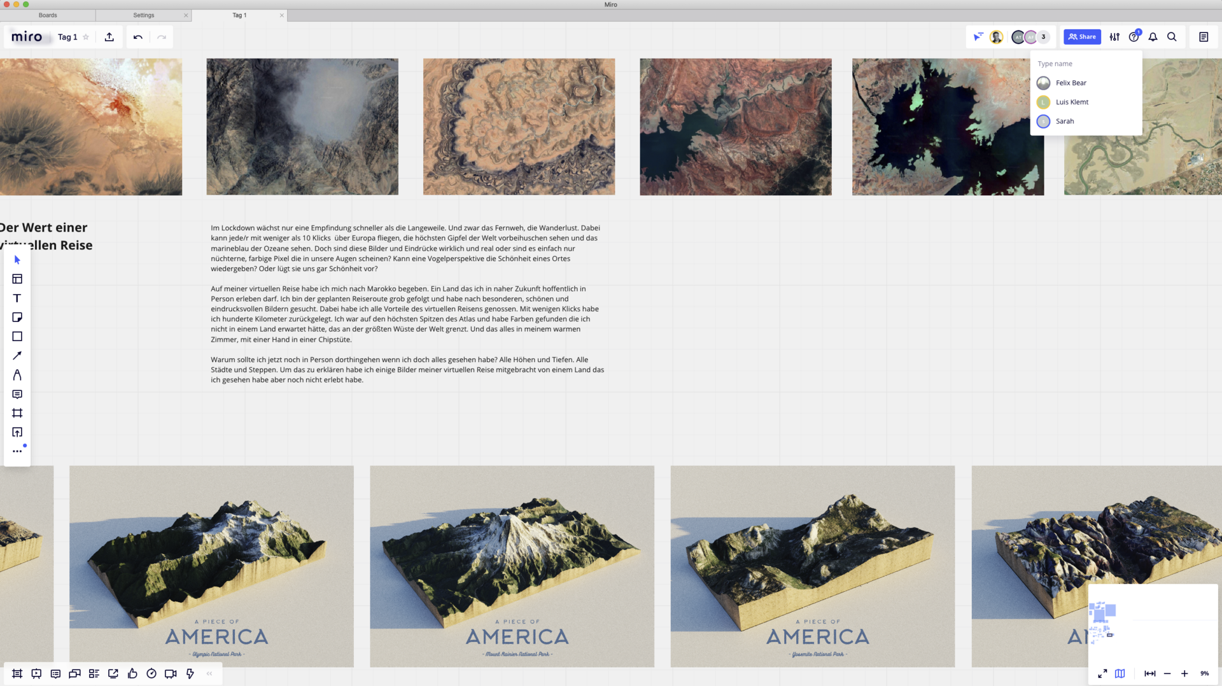Click the AT collaborator avatar
The image size is (1222, 686).
coord(1018,37)
